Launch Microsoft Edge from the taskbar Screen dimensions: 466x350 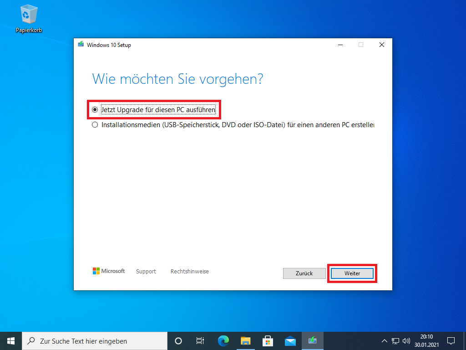pyautogui.click(x=223, y=341)
